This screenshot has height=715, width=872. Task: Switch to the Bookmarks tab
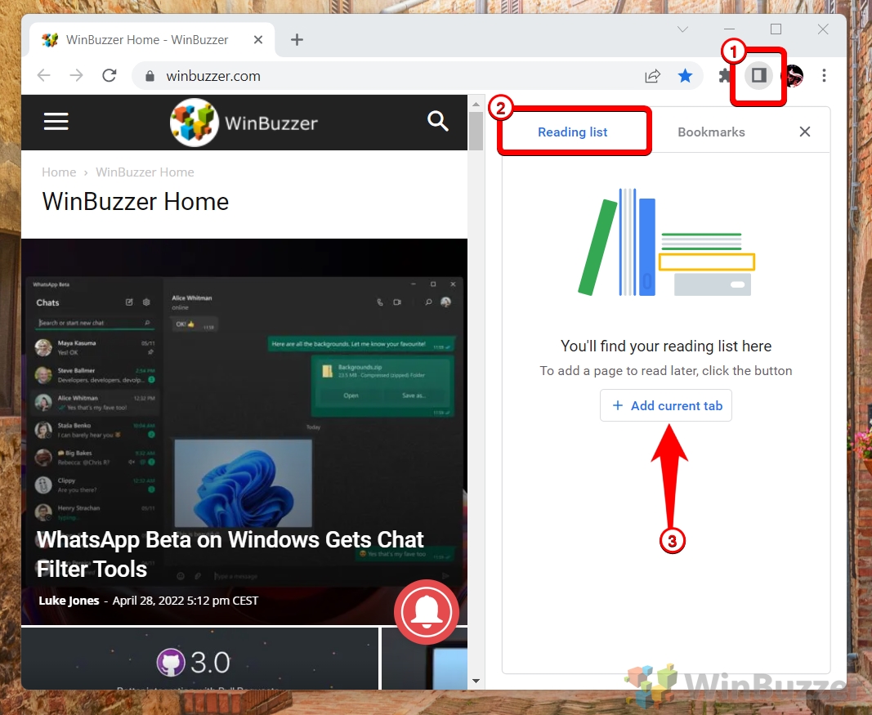[711, 132]
